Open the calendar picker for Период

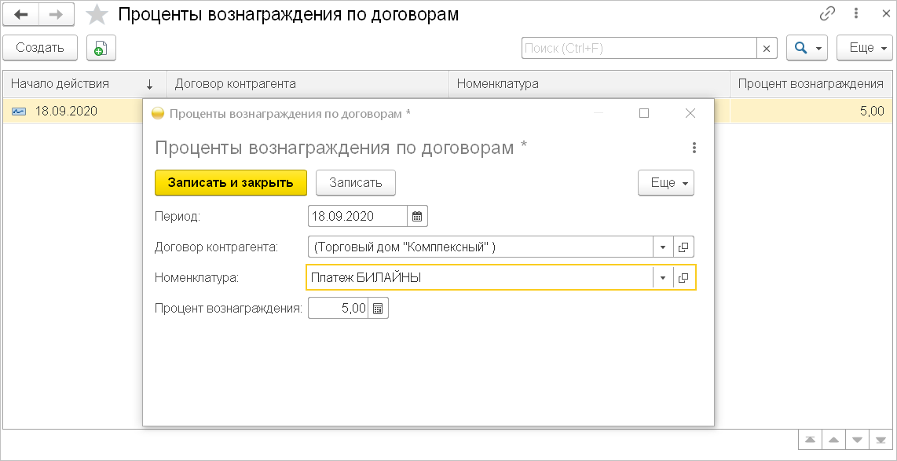(x=418, y=216)
